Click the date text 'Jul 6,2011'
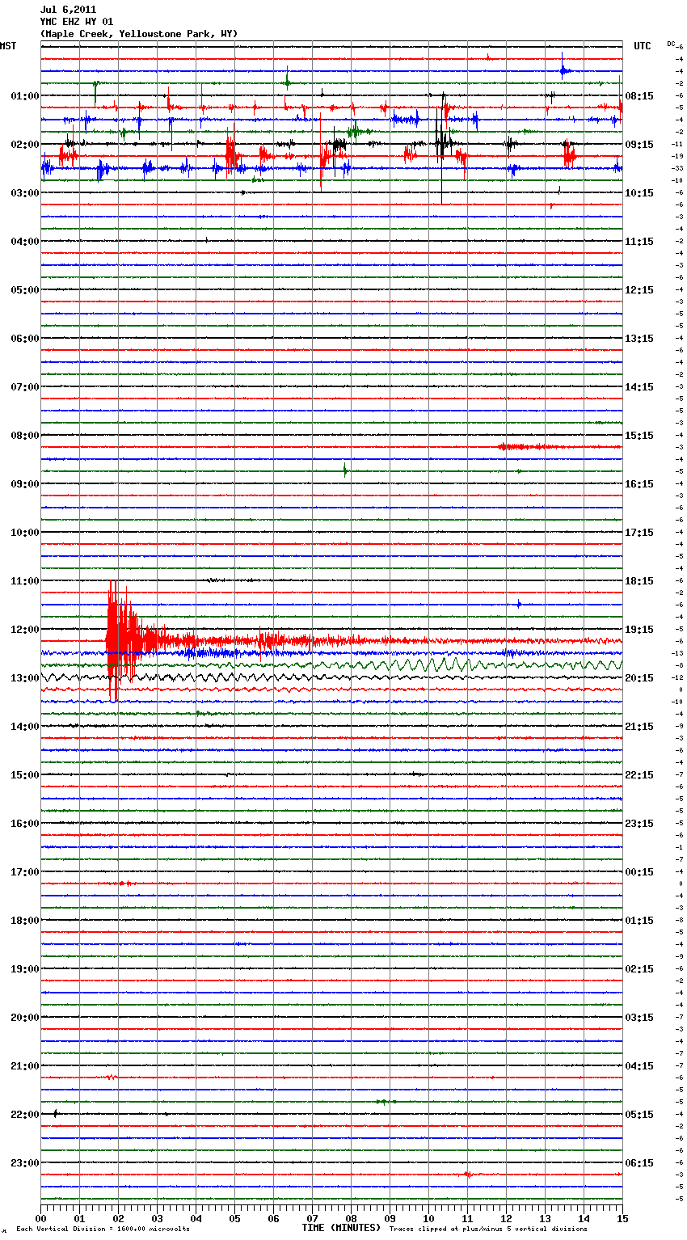687x1240 pixels. pyautogui.click(x=68, y=10)
